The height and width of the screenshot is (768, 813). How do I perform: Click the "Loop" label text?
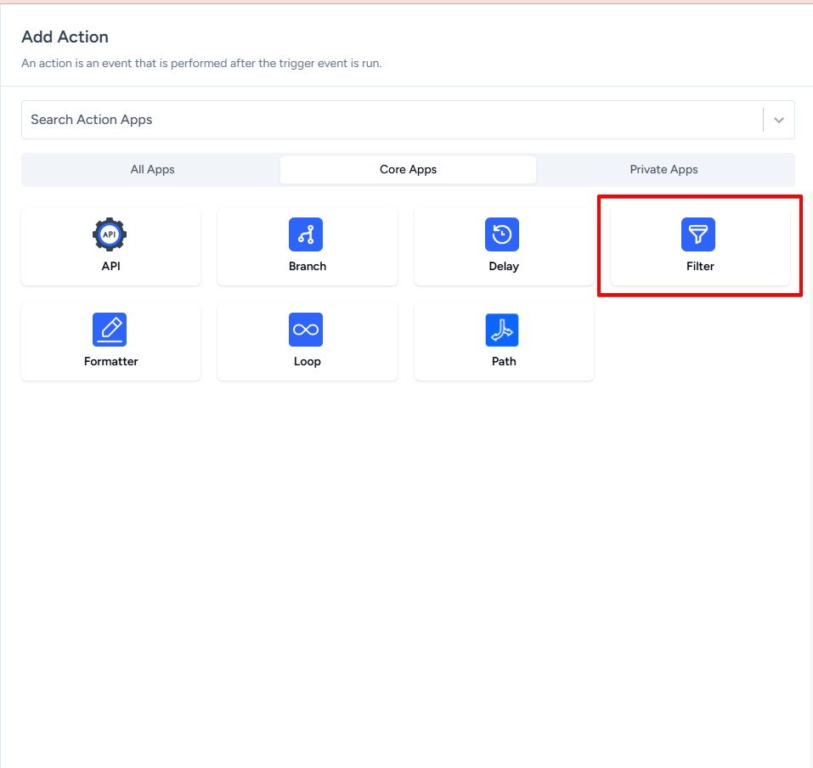point(307,361)
